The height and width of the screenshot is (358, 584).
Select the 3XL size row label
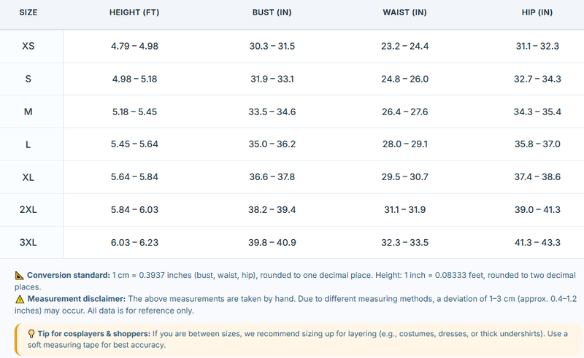click(x=28, y=242)
